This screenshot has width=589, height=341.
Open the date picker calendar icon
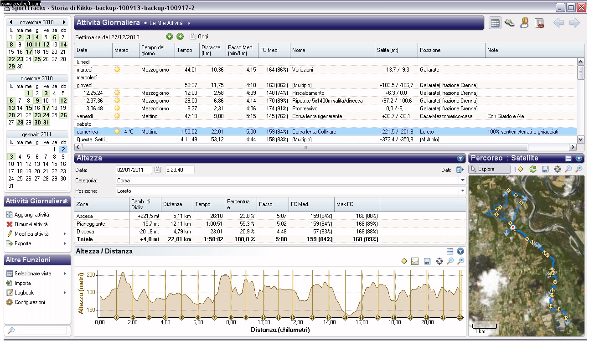pos(158,170)
